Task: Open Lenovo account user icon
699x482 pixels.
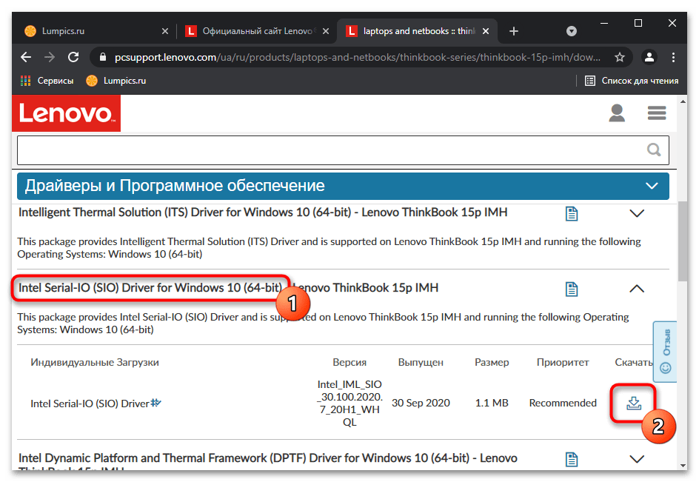Action: click(617, 113)
